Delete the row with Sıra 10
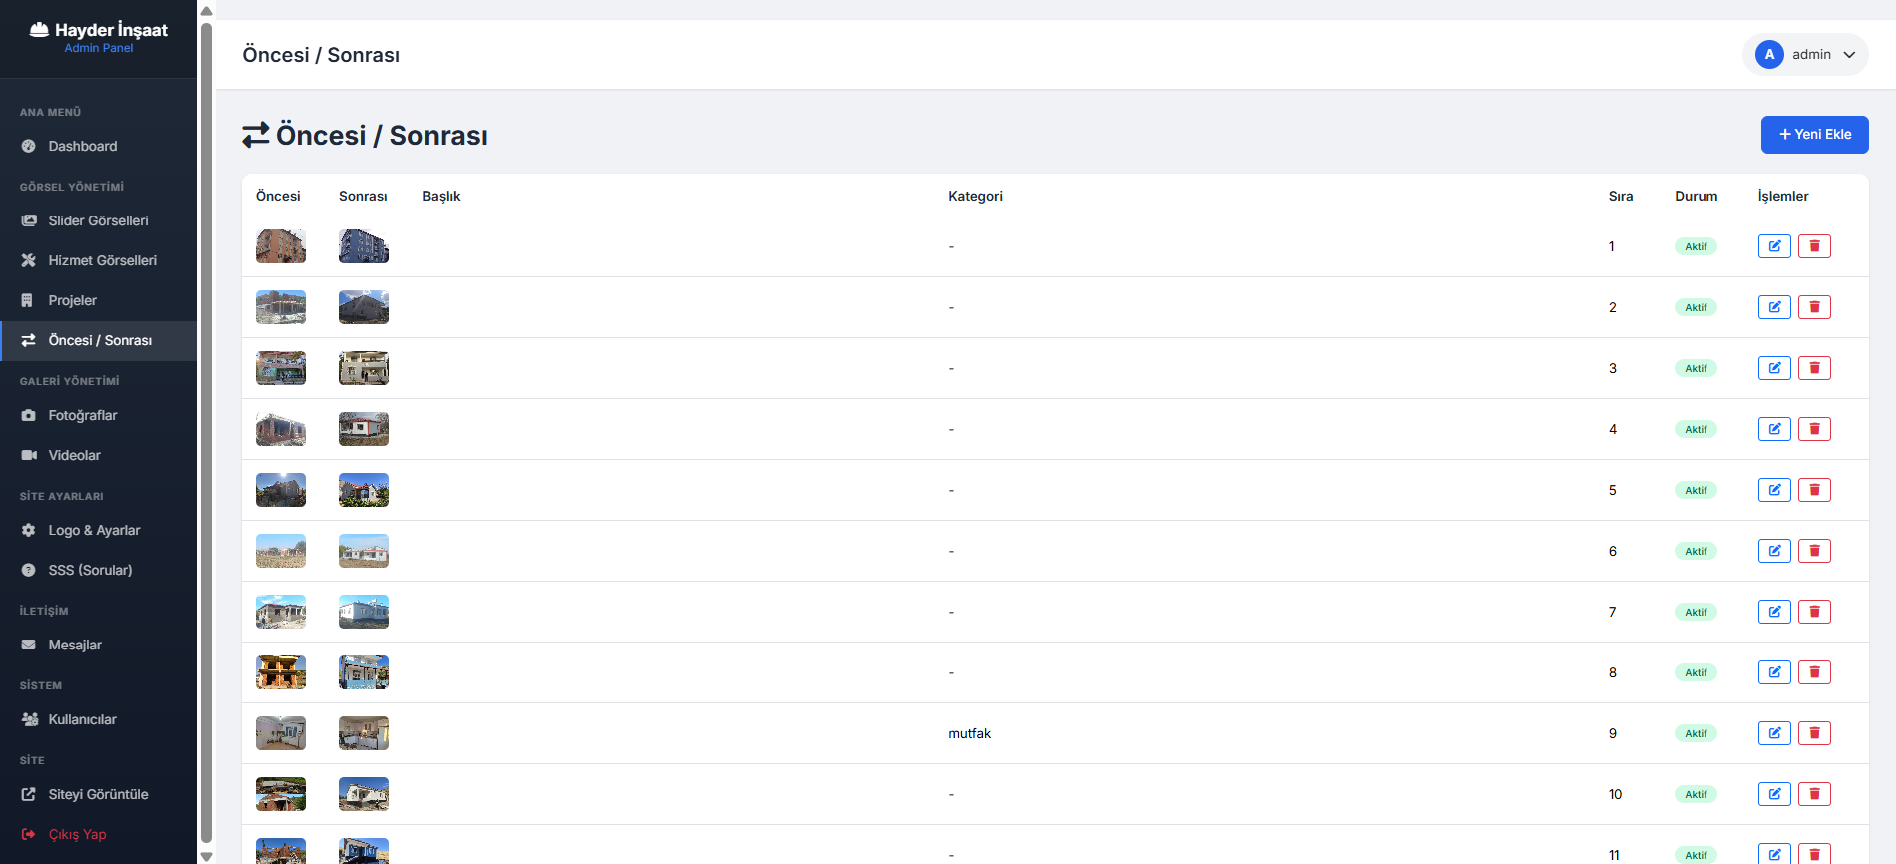1896x864 pixels. [x=1814, y=794]
